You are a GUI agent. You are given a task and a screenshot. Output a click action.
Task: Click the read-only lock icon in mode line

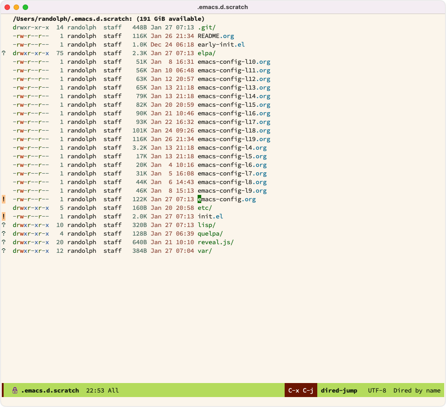tap(15, 391)
